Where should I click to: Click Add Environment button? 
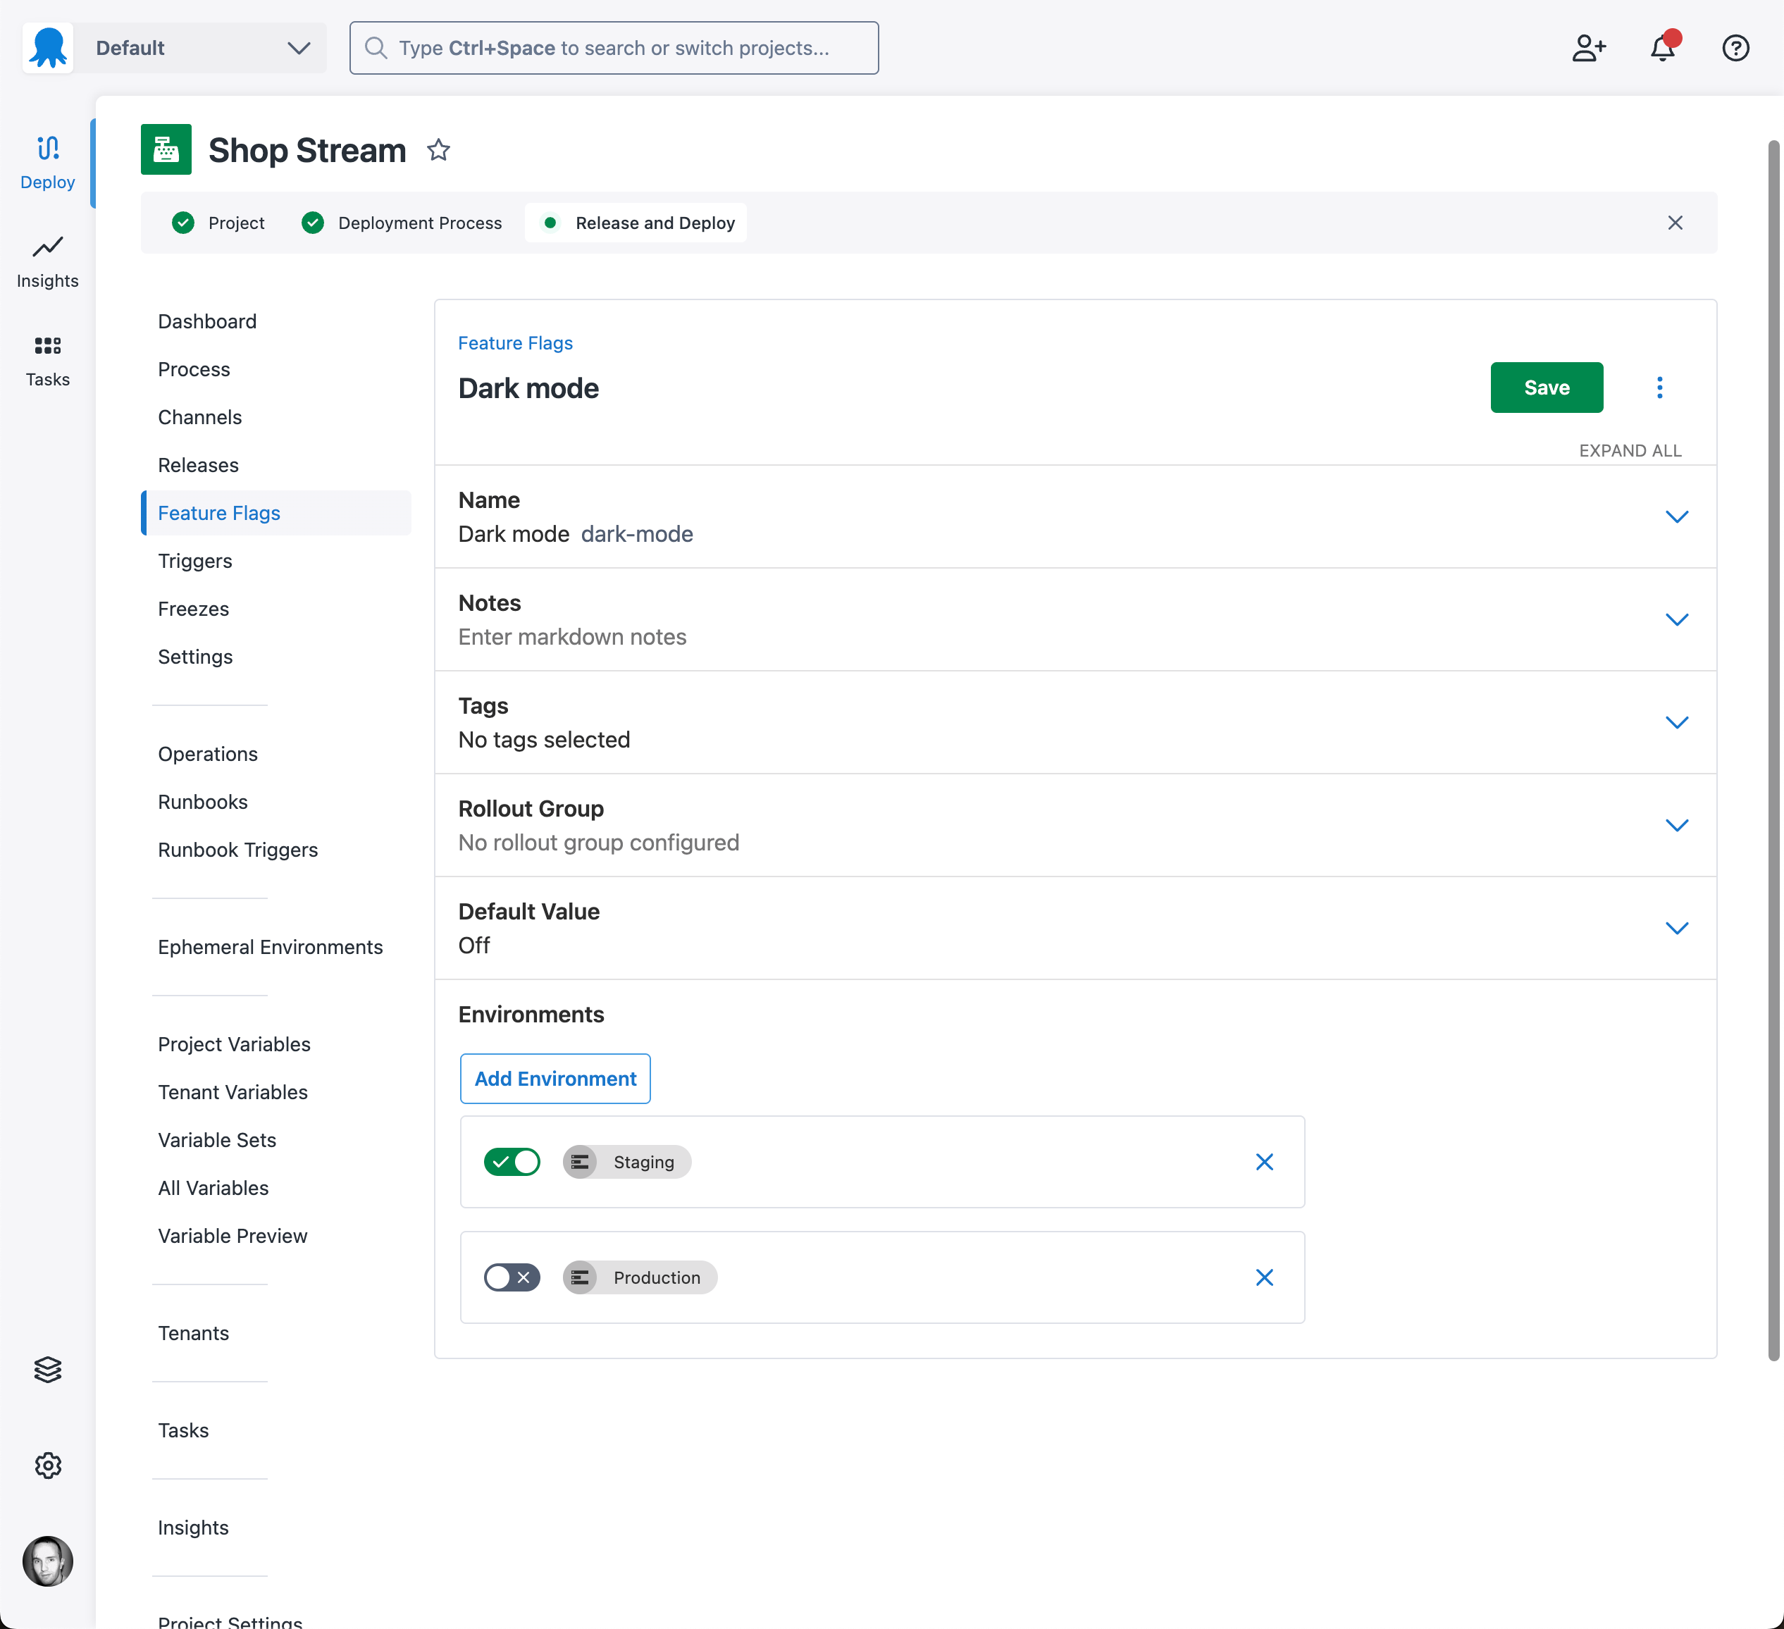click(x=556, y=1079)
